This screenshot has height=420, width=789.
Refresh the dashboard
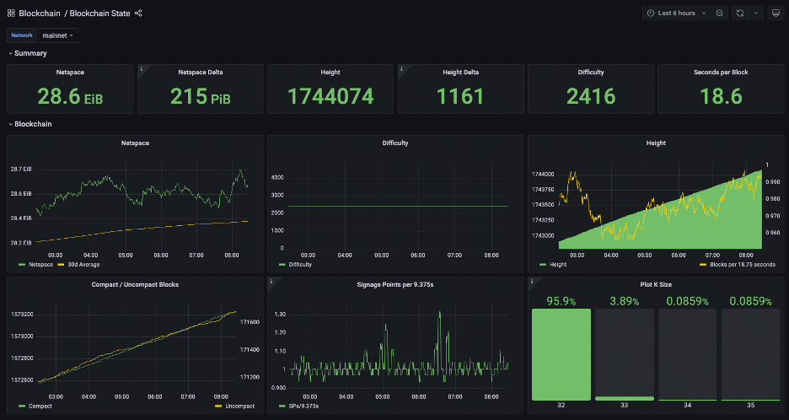click(x=740, y=13)
